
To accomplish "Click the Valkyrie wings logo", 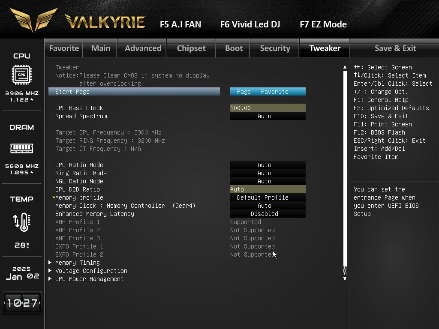I will pyautogui.click(x=34, y=20).
